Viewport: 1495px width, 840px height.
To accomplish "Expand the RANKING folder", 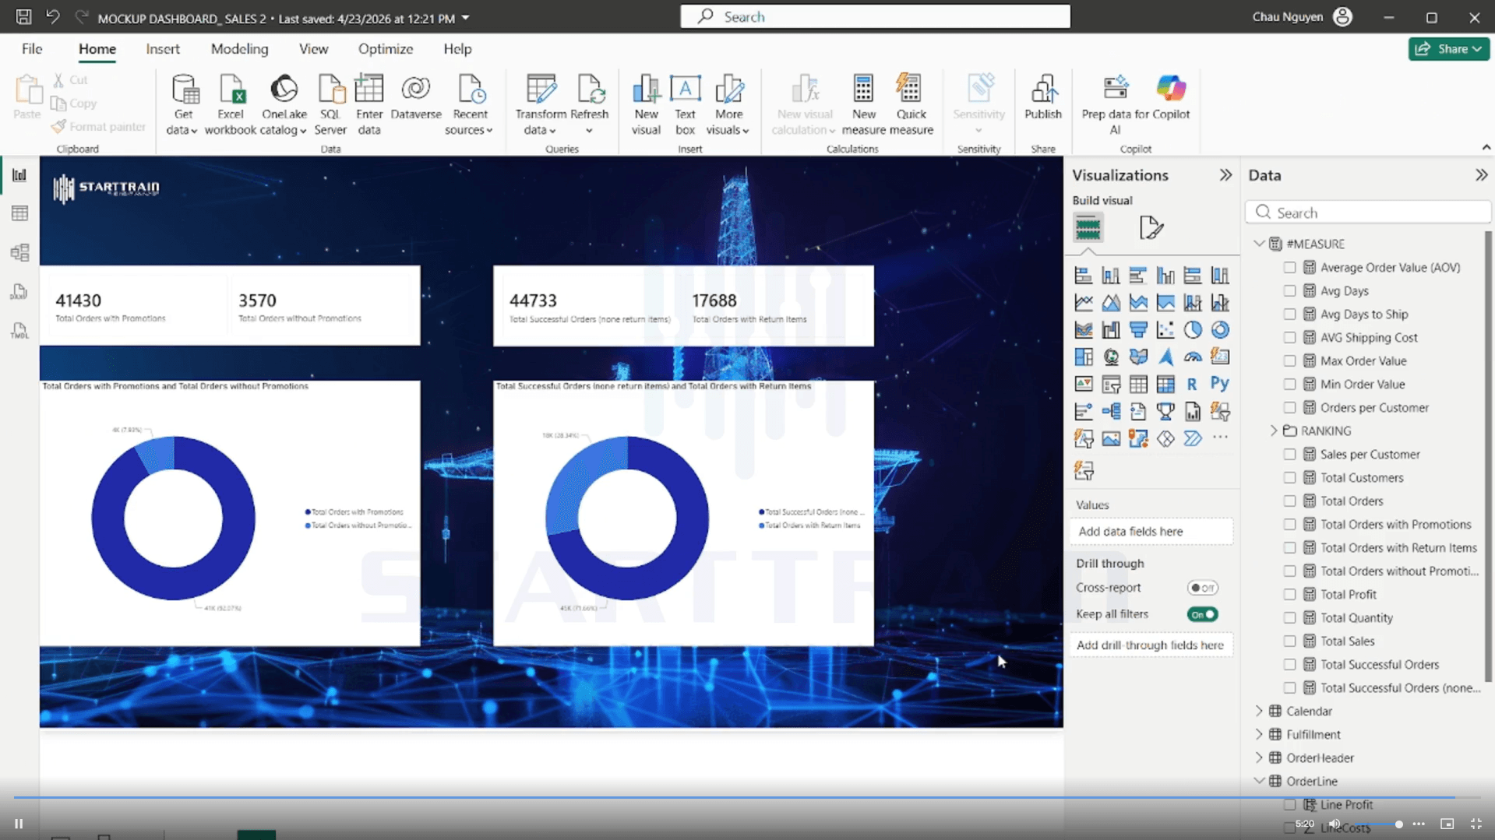I will click(x=1275, y=431).
